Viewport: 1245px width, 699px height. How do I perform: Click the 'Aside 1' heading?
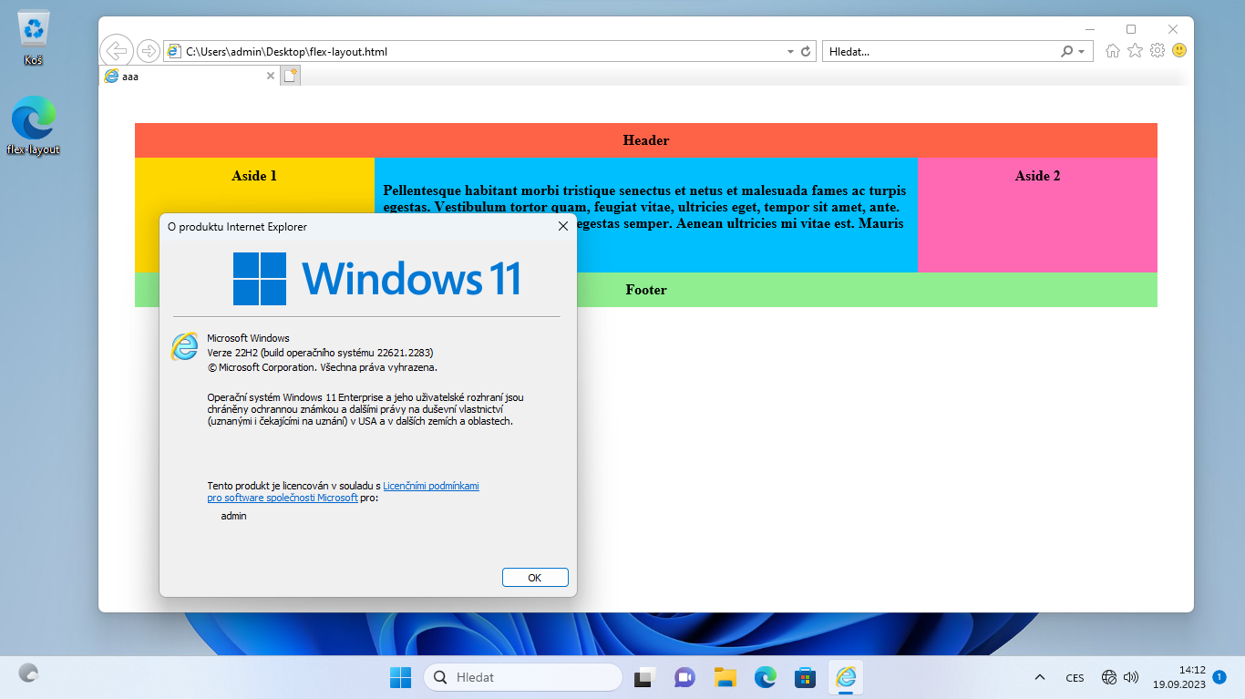coord(254,176)
